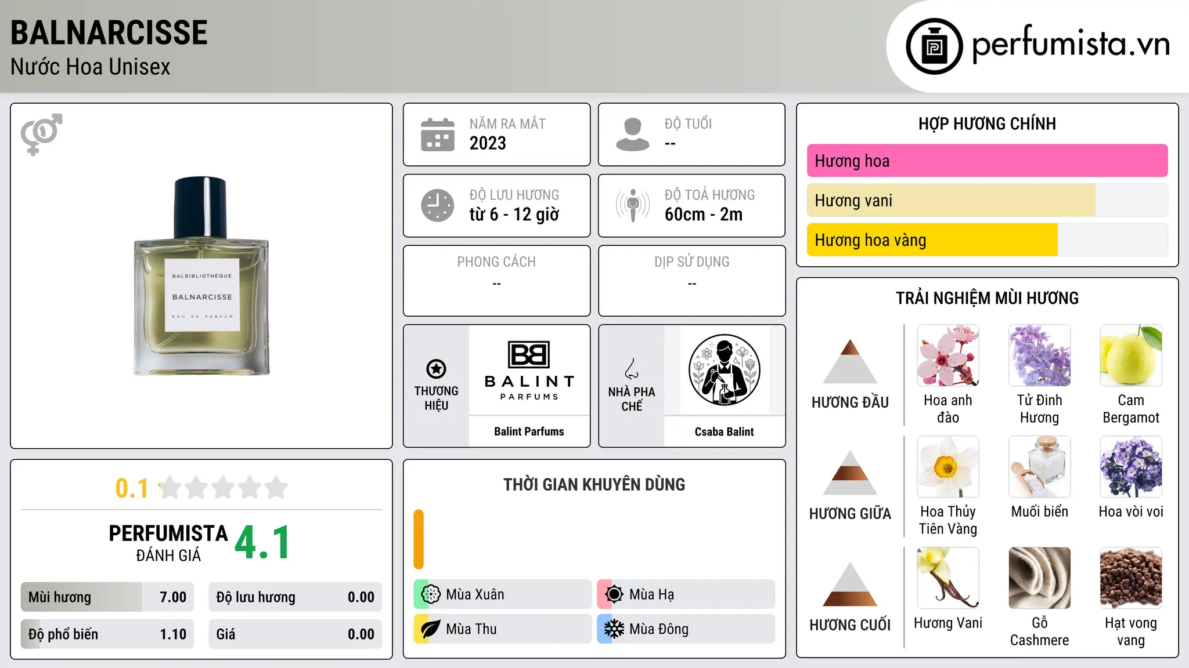
Task: Open the Hương Vani note image
Action: (x=948, y=578)
